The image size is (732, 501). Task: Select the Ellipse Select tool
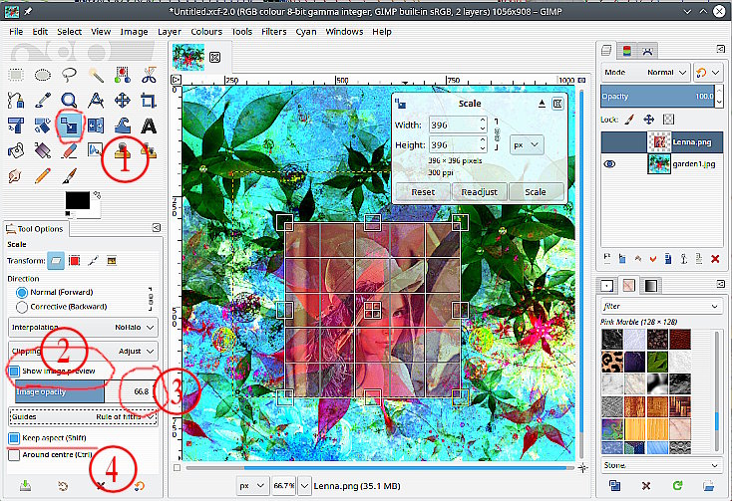coord(43,75)
